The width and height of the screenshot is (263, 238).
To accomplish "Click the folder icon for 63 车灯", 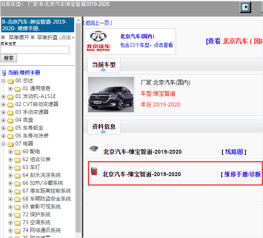I will tap(17, 168).
